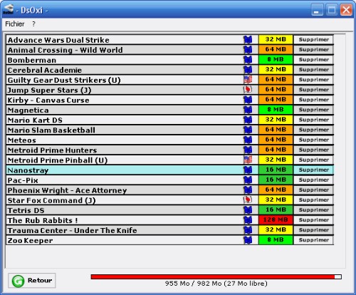The height and width of the screenshot is (295, 356).
Task: Click the Japan flag icon for Star Fox Command
Action: [248, 200]
